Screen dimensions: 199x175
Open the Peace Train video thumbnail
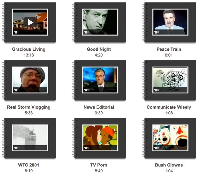pyautogui.click(x=170, y=22)
